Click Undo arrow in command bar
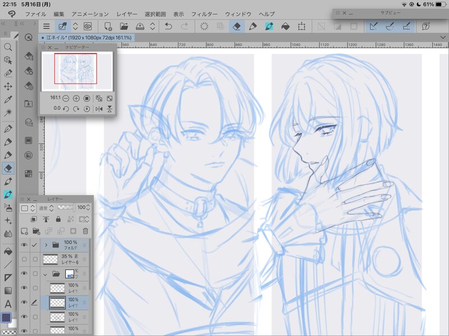 [168, 26]
